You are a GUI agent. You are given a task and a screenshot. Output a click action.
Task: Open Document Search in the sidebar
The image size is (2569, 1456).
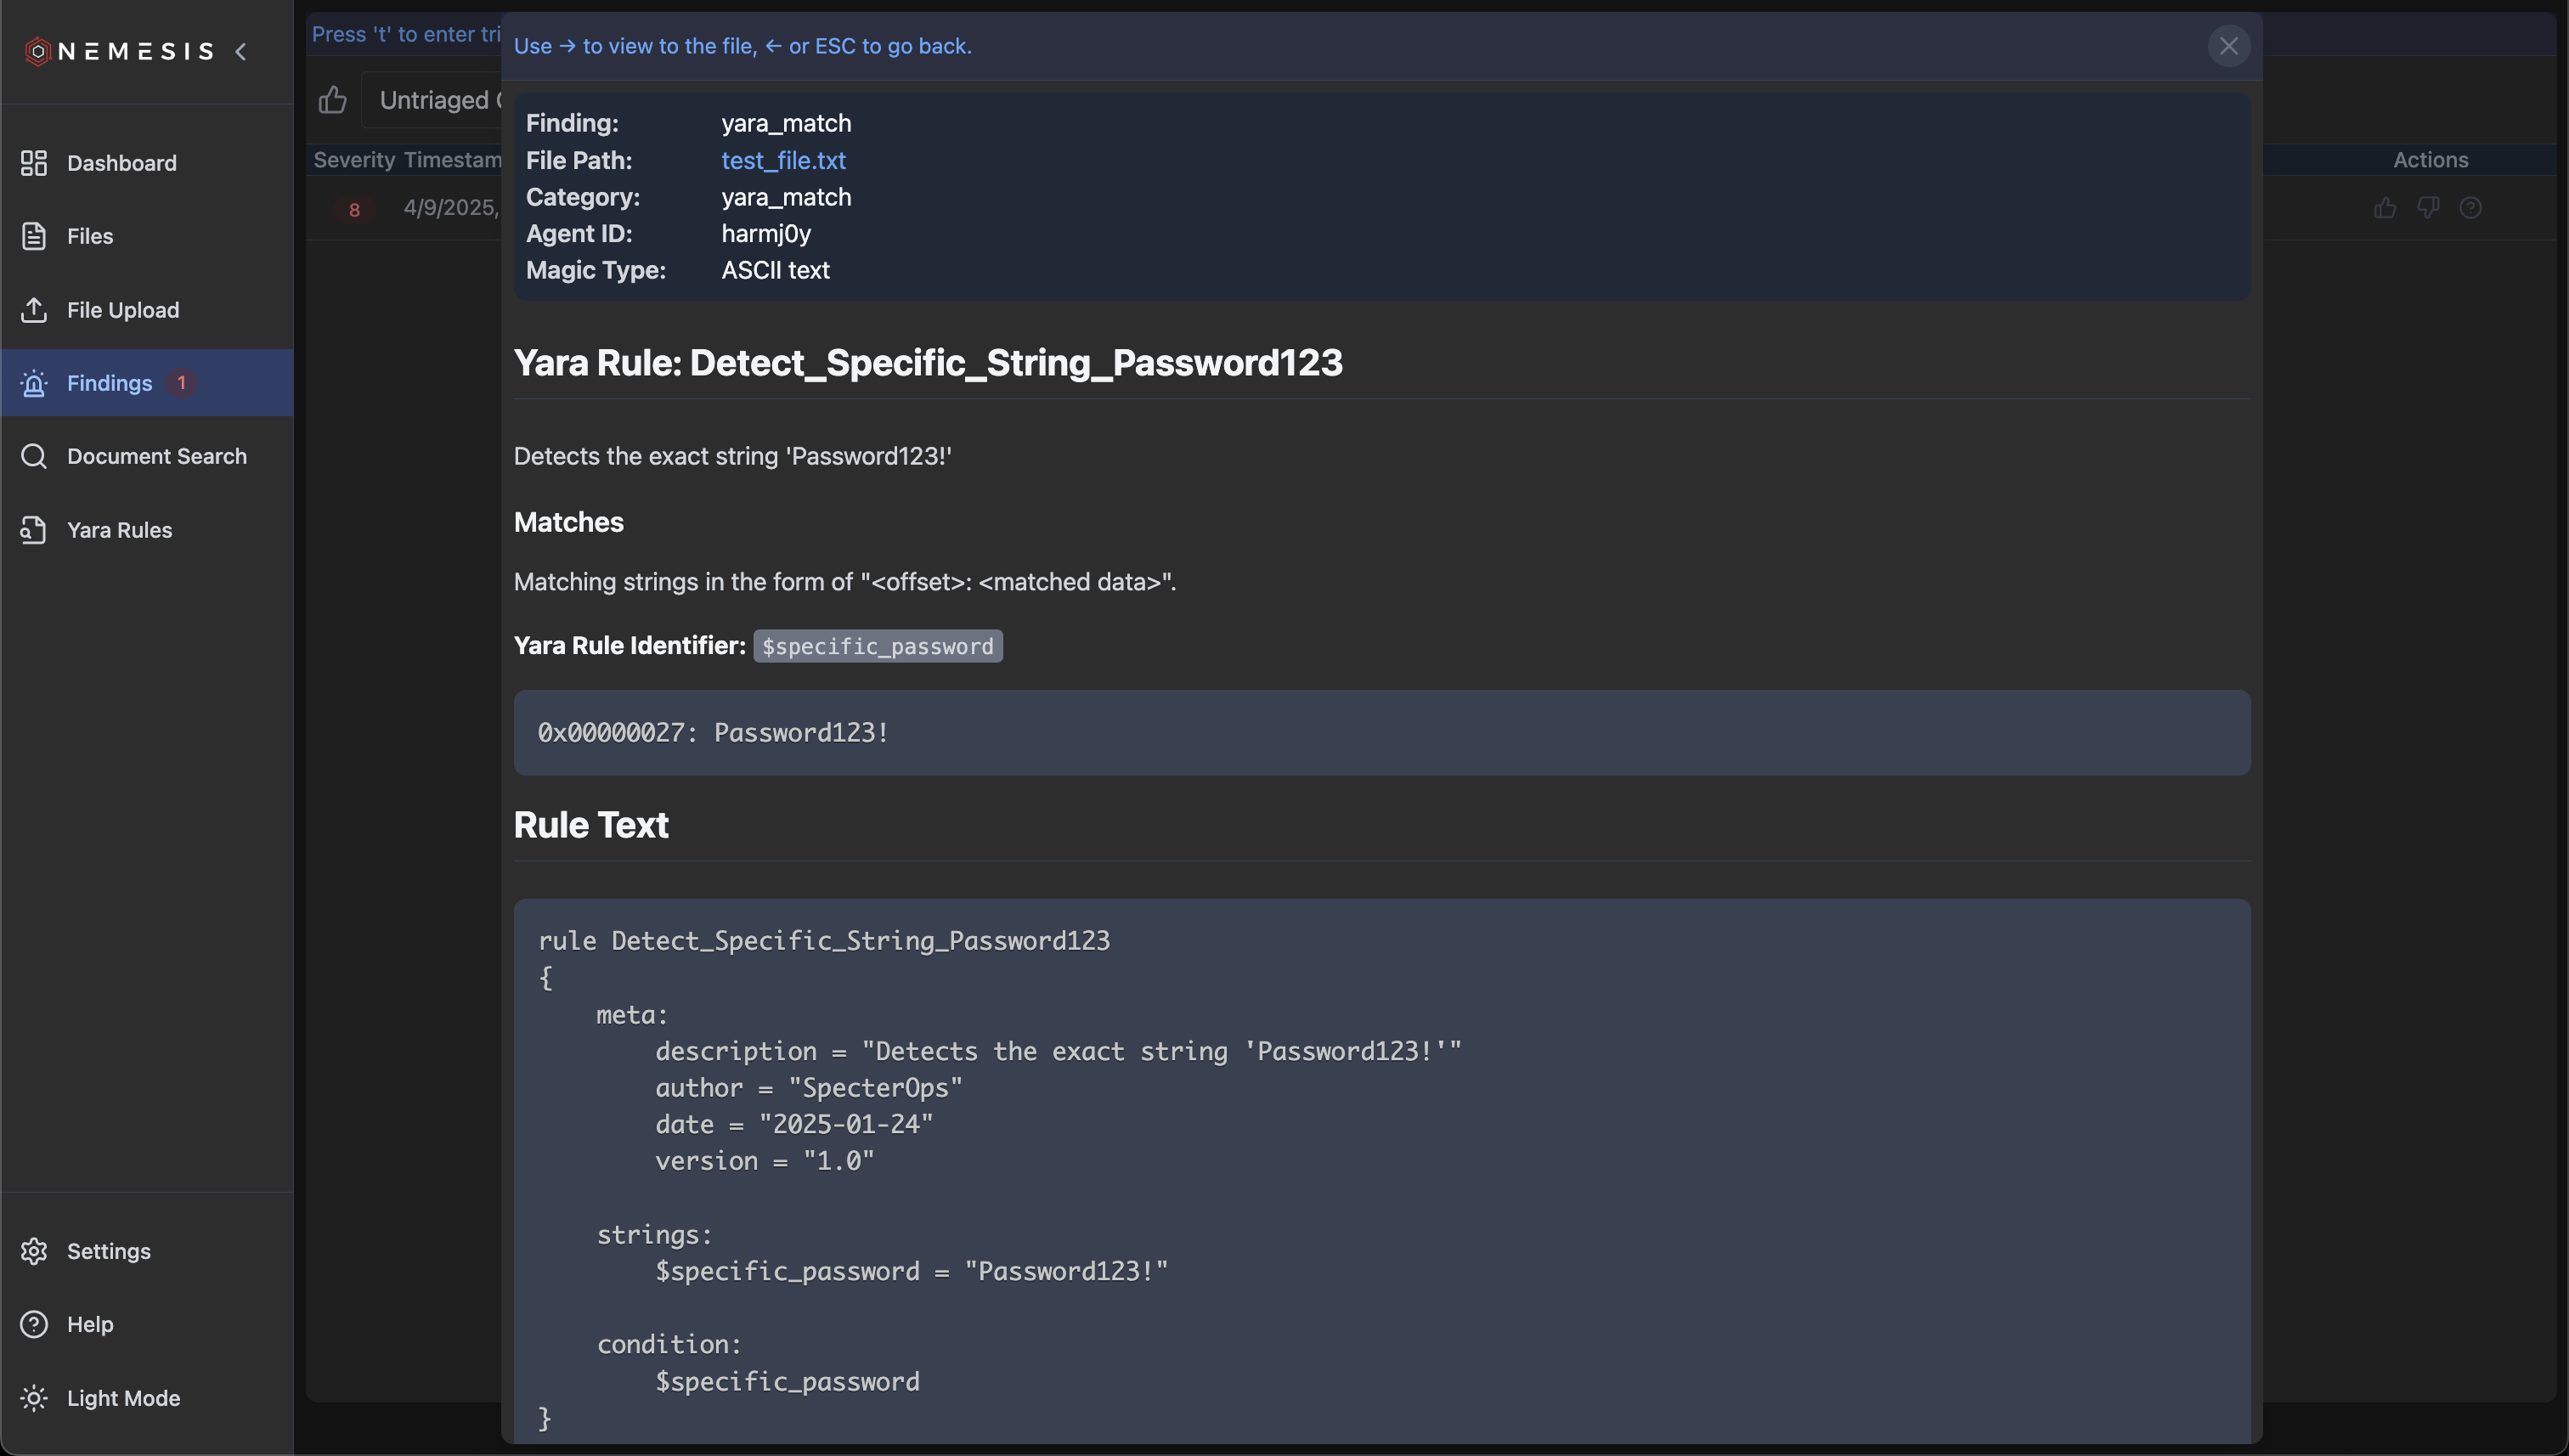(156, 456)
